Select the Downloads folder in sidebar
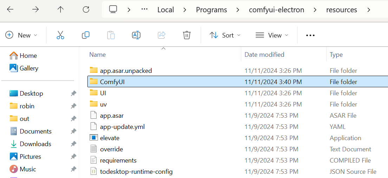Screen dimensions: 388x178 click(35, 144)
